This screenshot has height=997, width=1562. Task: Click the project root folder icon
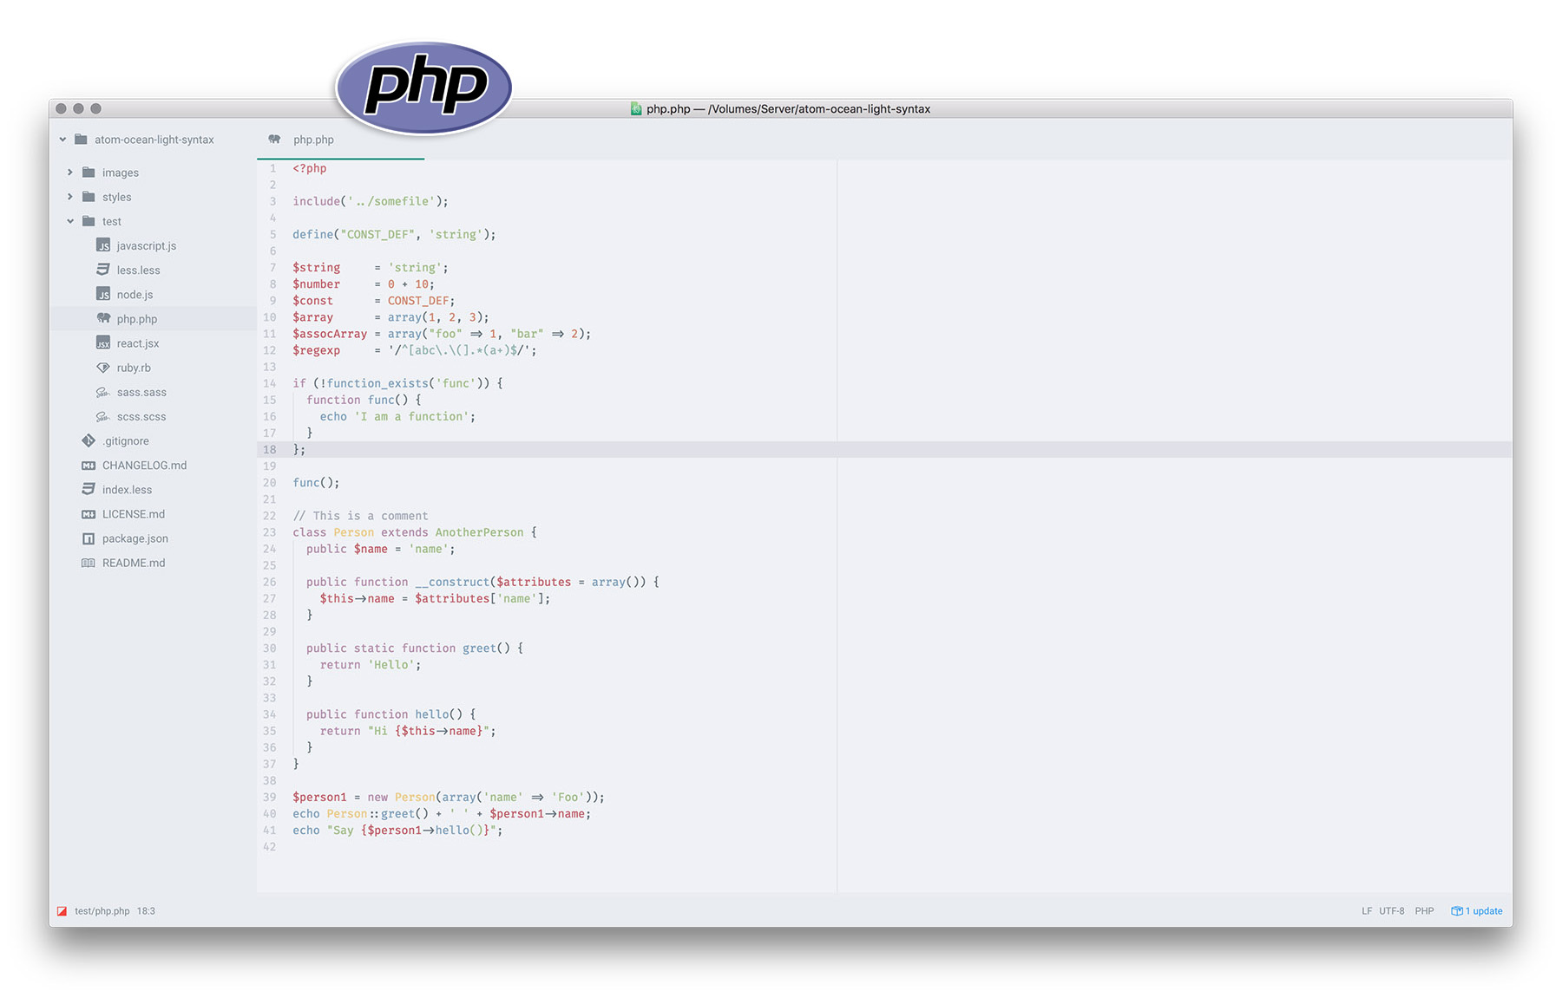[81, 140]
